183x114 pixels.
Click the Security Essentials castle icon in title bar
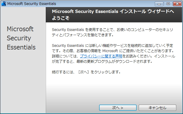pyautogui.click(x=4, y=4)
